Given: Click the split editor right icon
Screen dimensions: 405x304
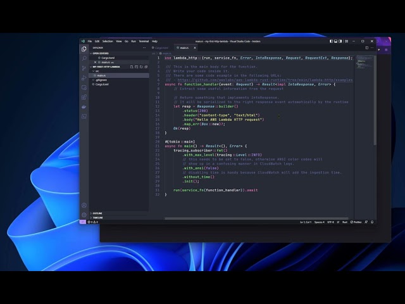Looking at the screenshot, I should click(x=367, y=48).
